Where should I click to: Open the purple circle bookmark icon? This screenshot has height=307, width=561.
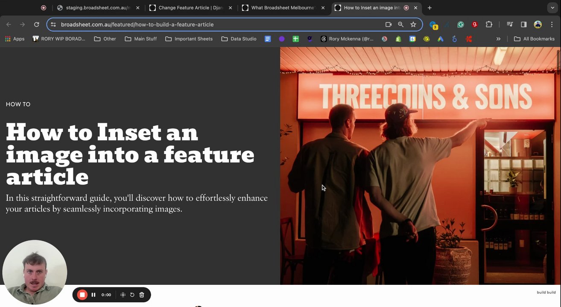click(282, 39)
